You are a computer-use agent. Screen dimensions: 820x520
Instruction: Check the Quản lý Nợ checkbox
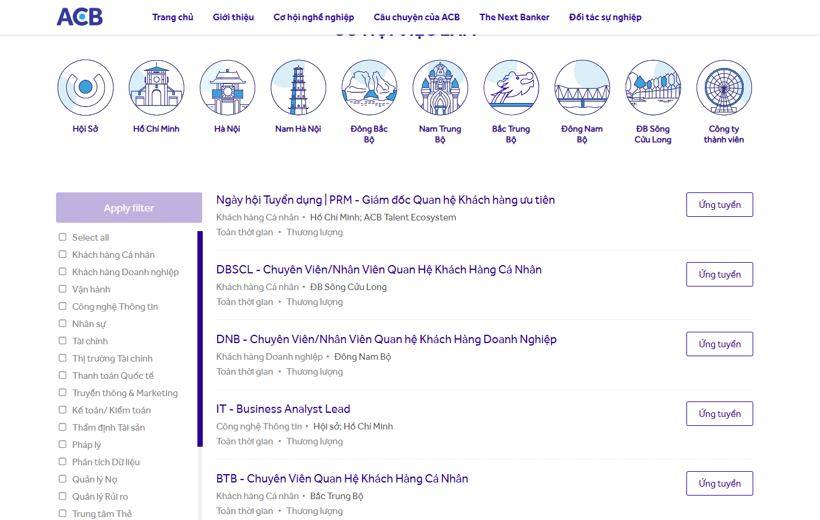[63, 479]
